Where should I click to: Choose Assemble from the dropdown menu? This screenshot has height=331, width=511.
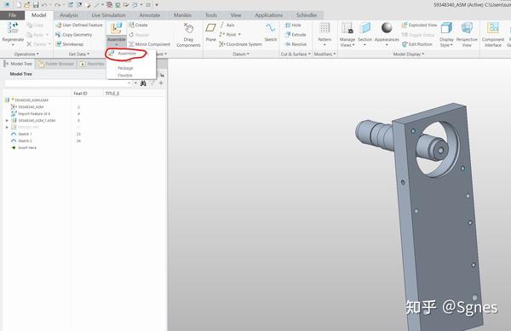127,53
